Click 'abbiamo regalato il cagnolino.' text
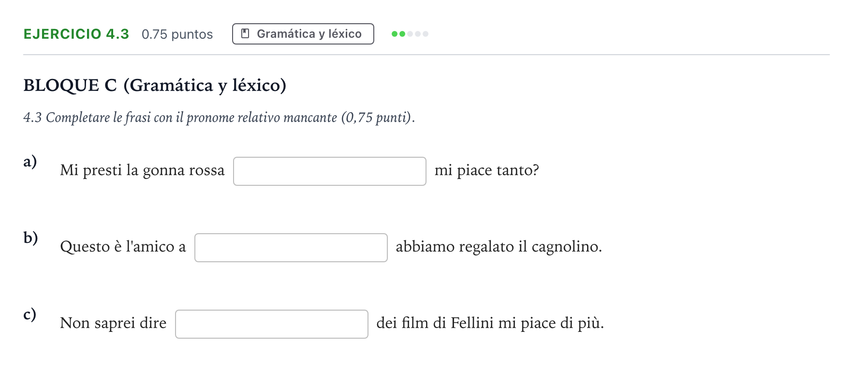The width and height of the screenshot is (853, 389). click(x=499, y=247)
